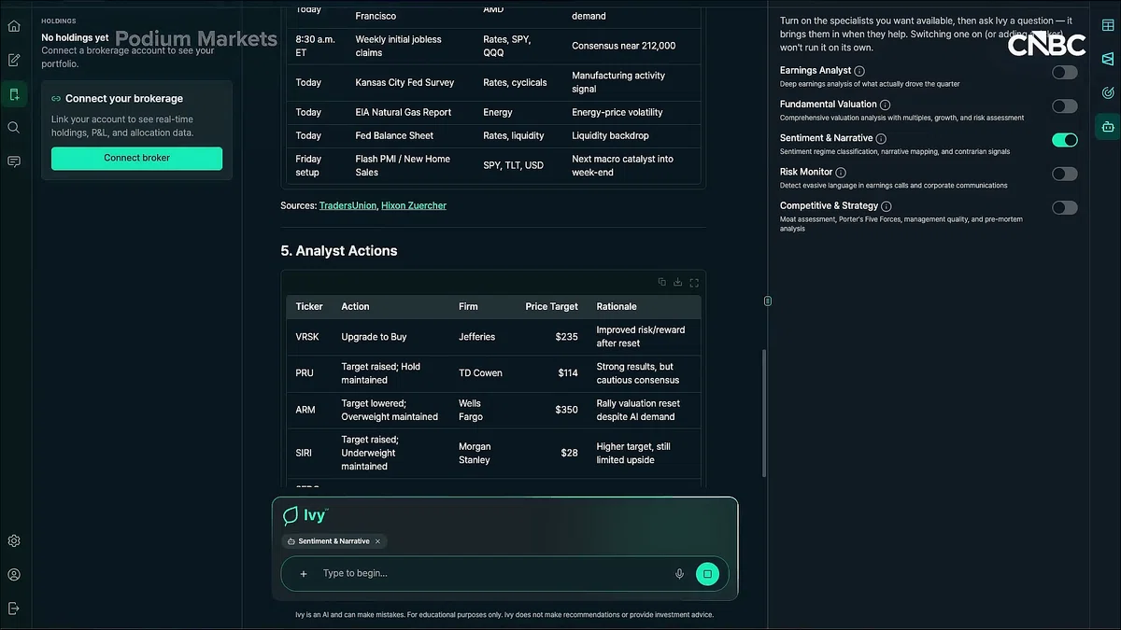This screenshot has width=1121, height=630.
Task: Click the Connect broker button
Action: pyautogui.click(x=136, y=158)
